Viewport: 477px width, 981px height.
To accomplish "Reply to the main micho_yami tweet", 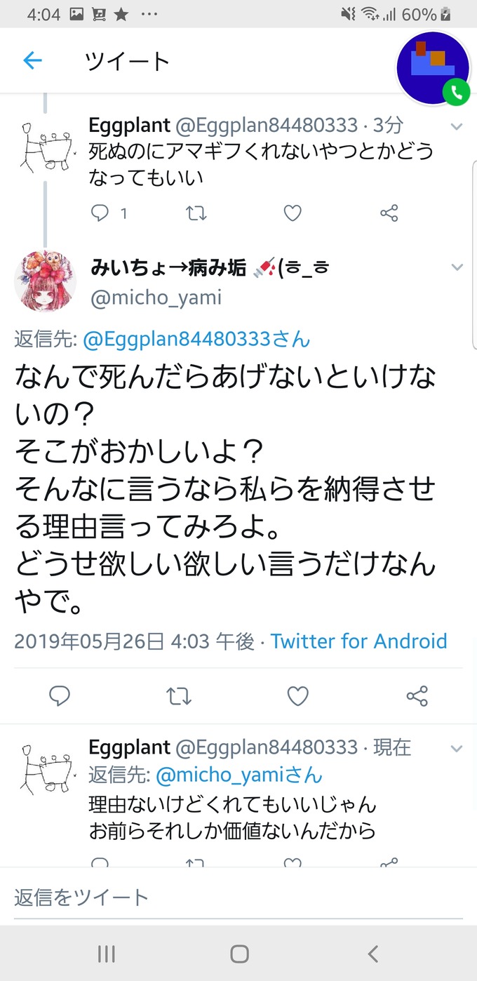I will (x=60, y=695).
